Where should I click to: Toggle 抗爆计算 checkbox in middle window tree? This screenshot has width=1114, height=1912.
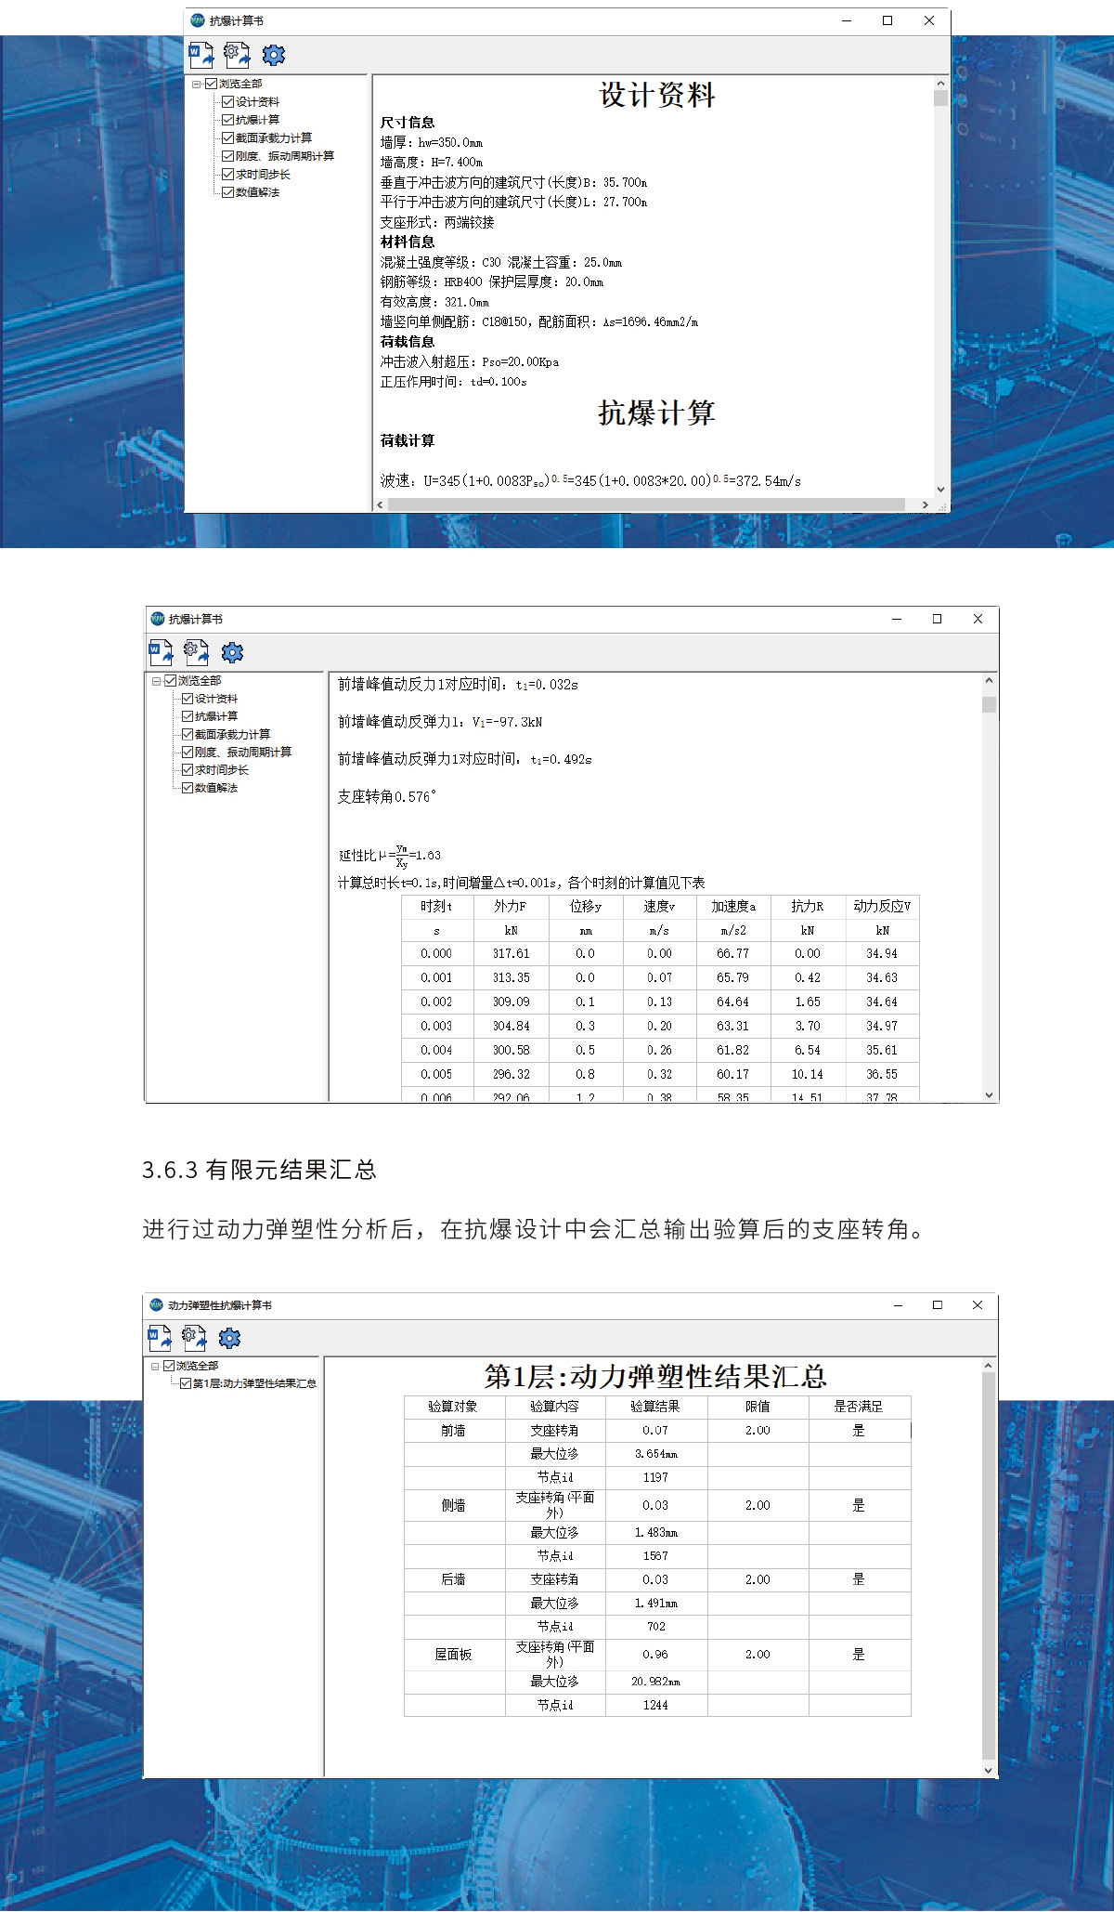(x=188, y=716)
